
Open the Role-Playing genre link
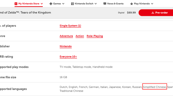(x=95, y=36)
